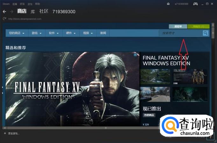Launch Big Picture mode controller icon
Screen dimensions: 217x143
coord(195,4)
